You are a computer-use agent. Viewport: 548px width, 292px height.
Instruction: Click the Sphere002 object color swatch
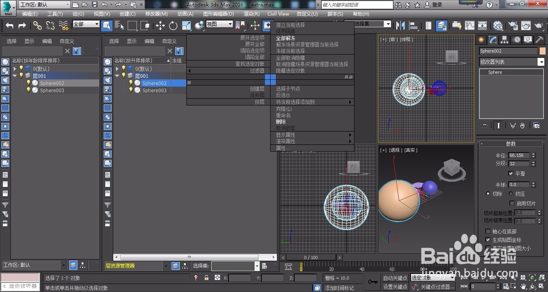click(x=543, y=51)
